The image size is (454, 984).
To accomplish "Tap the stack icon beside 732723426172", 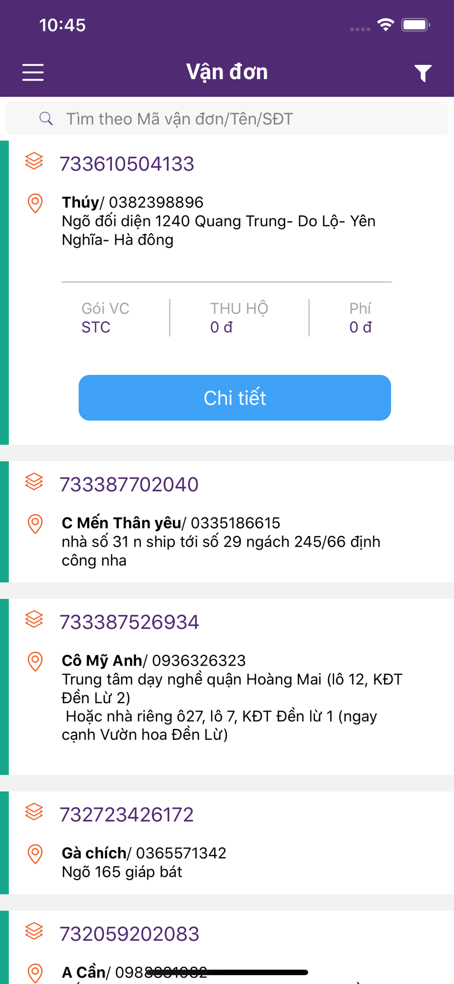I will tap(34, 812).
